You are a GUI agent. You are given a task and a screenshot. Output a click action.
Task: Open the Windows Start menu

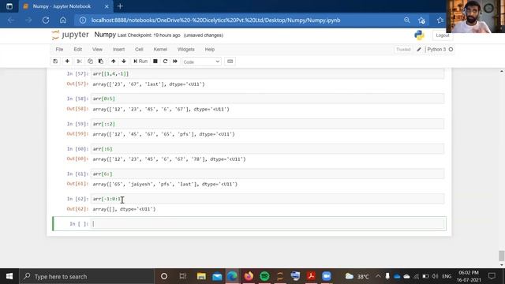9,276
